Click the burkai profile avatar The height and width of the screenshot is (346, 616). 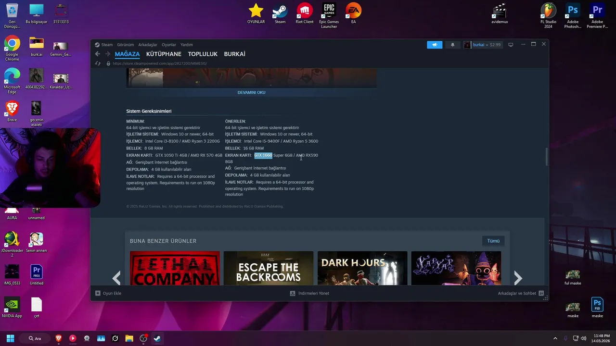pyautogui.click(x=467, y=45)
